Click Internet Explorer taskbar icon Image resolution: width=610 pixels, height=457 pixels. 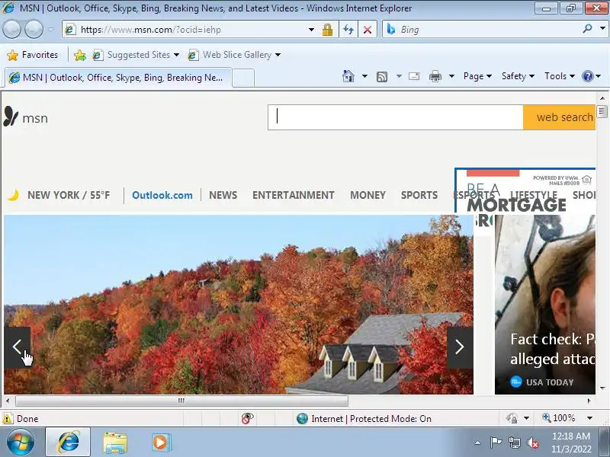coord(68,443)
